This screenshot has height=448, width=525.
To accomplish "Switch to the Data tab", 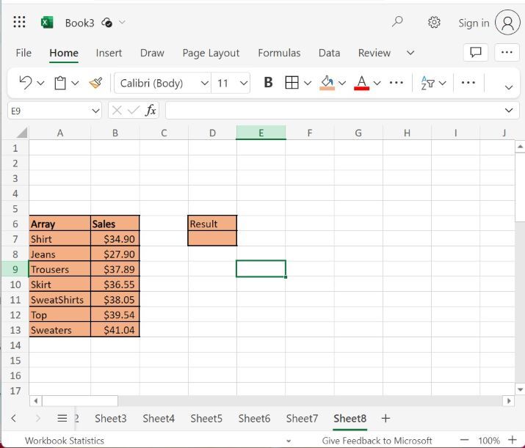I will click(x=329, y=53).
